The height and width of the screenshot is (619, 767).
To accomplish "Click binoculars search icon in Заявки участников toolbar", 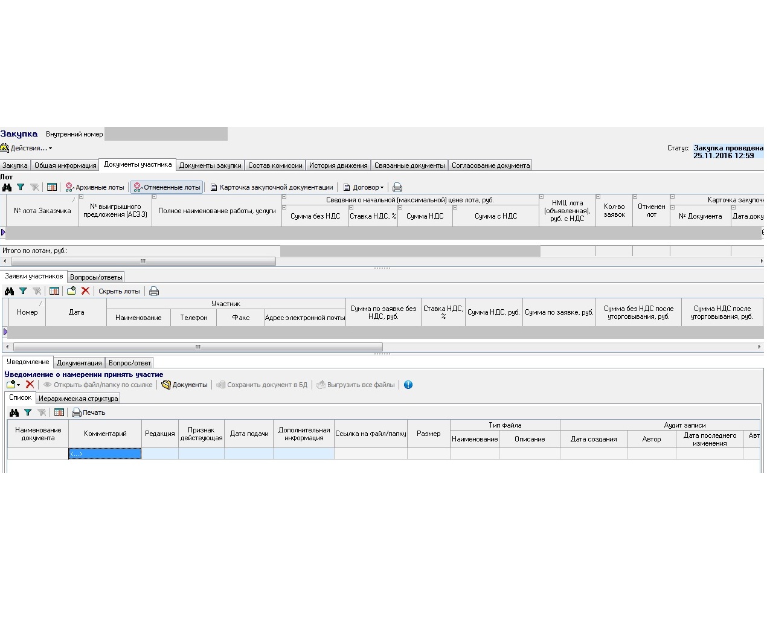I will tap(9, 291).
